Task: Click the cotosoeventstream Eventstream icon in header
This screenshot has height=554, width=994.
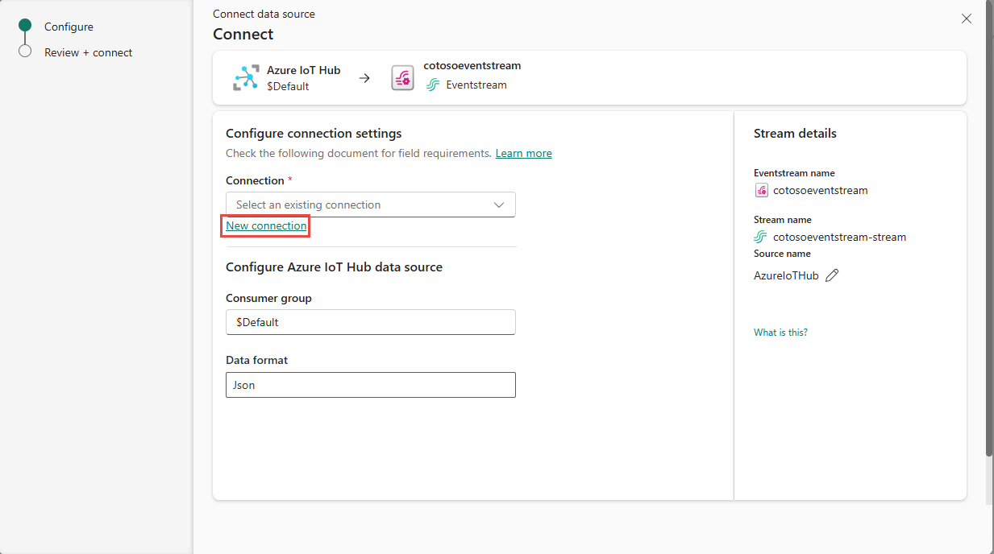Action: click(x=402, y=78)
